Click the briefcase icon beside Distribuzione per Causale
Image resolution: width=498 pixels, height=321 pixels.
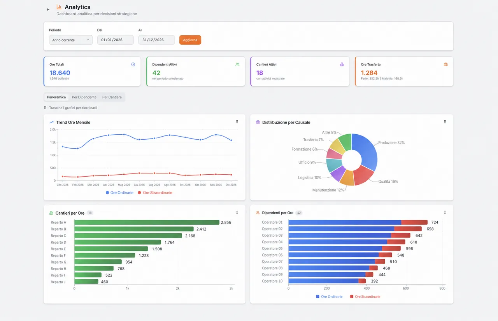click(258, 122)
